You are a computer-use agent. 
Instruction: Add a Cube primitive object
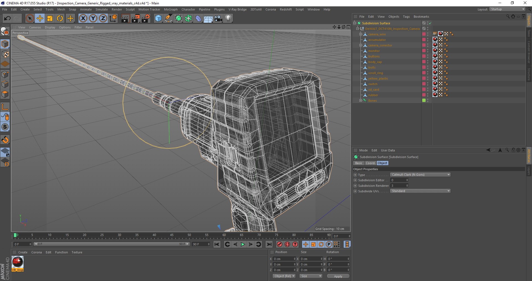point(158,19)
